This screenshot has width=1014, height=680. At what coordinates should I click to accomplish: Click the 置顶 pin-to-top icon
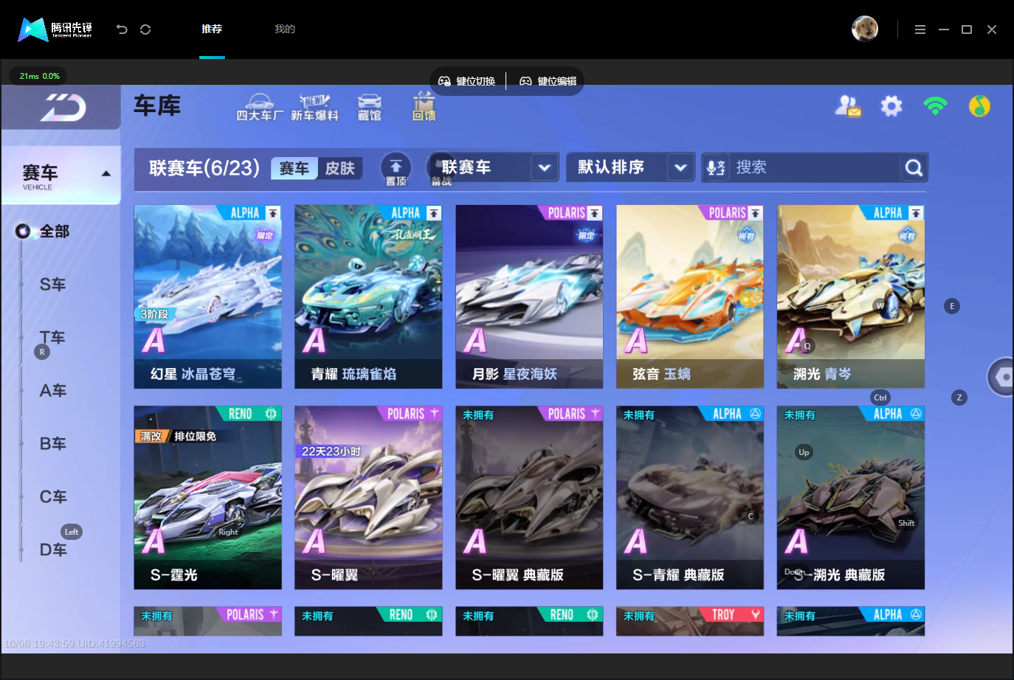[396, 169]
